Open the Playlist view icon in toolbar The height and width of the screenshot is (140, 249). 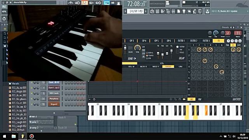(x=152, y=11)
